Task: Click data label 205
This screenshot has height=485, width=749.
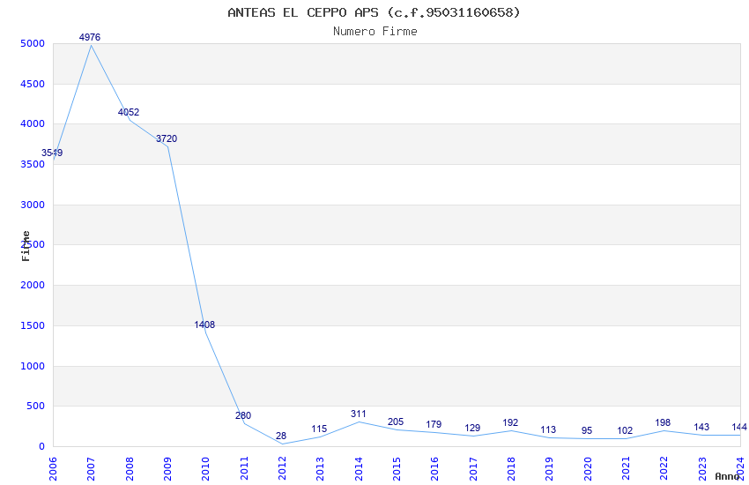Action: pos(396,422)
